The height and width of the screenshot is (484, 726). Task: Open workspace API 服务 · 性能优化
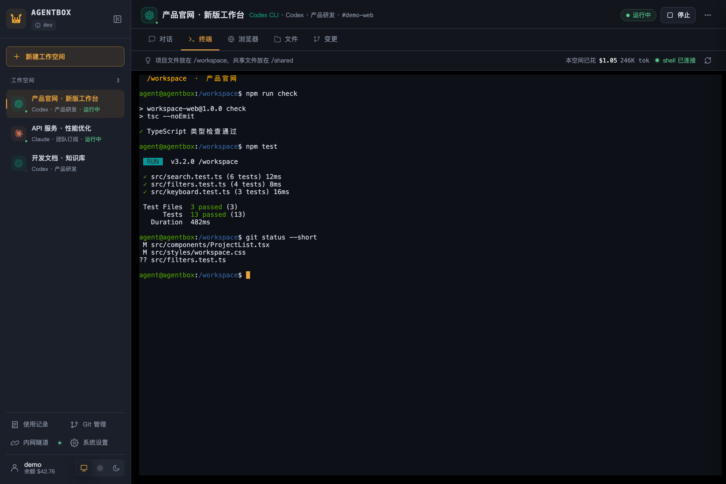tap(65, 133)
